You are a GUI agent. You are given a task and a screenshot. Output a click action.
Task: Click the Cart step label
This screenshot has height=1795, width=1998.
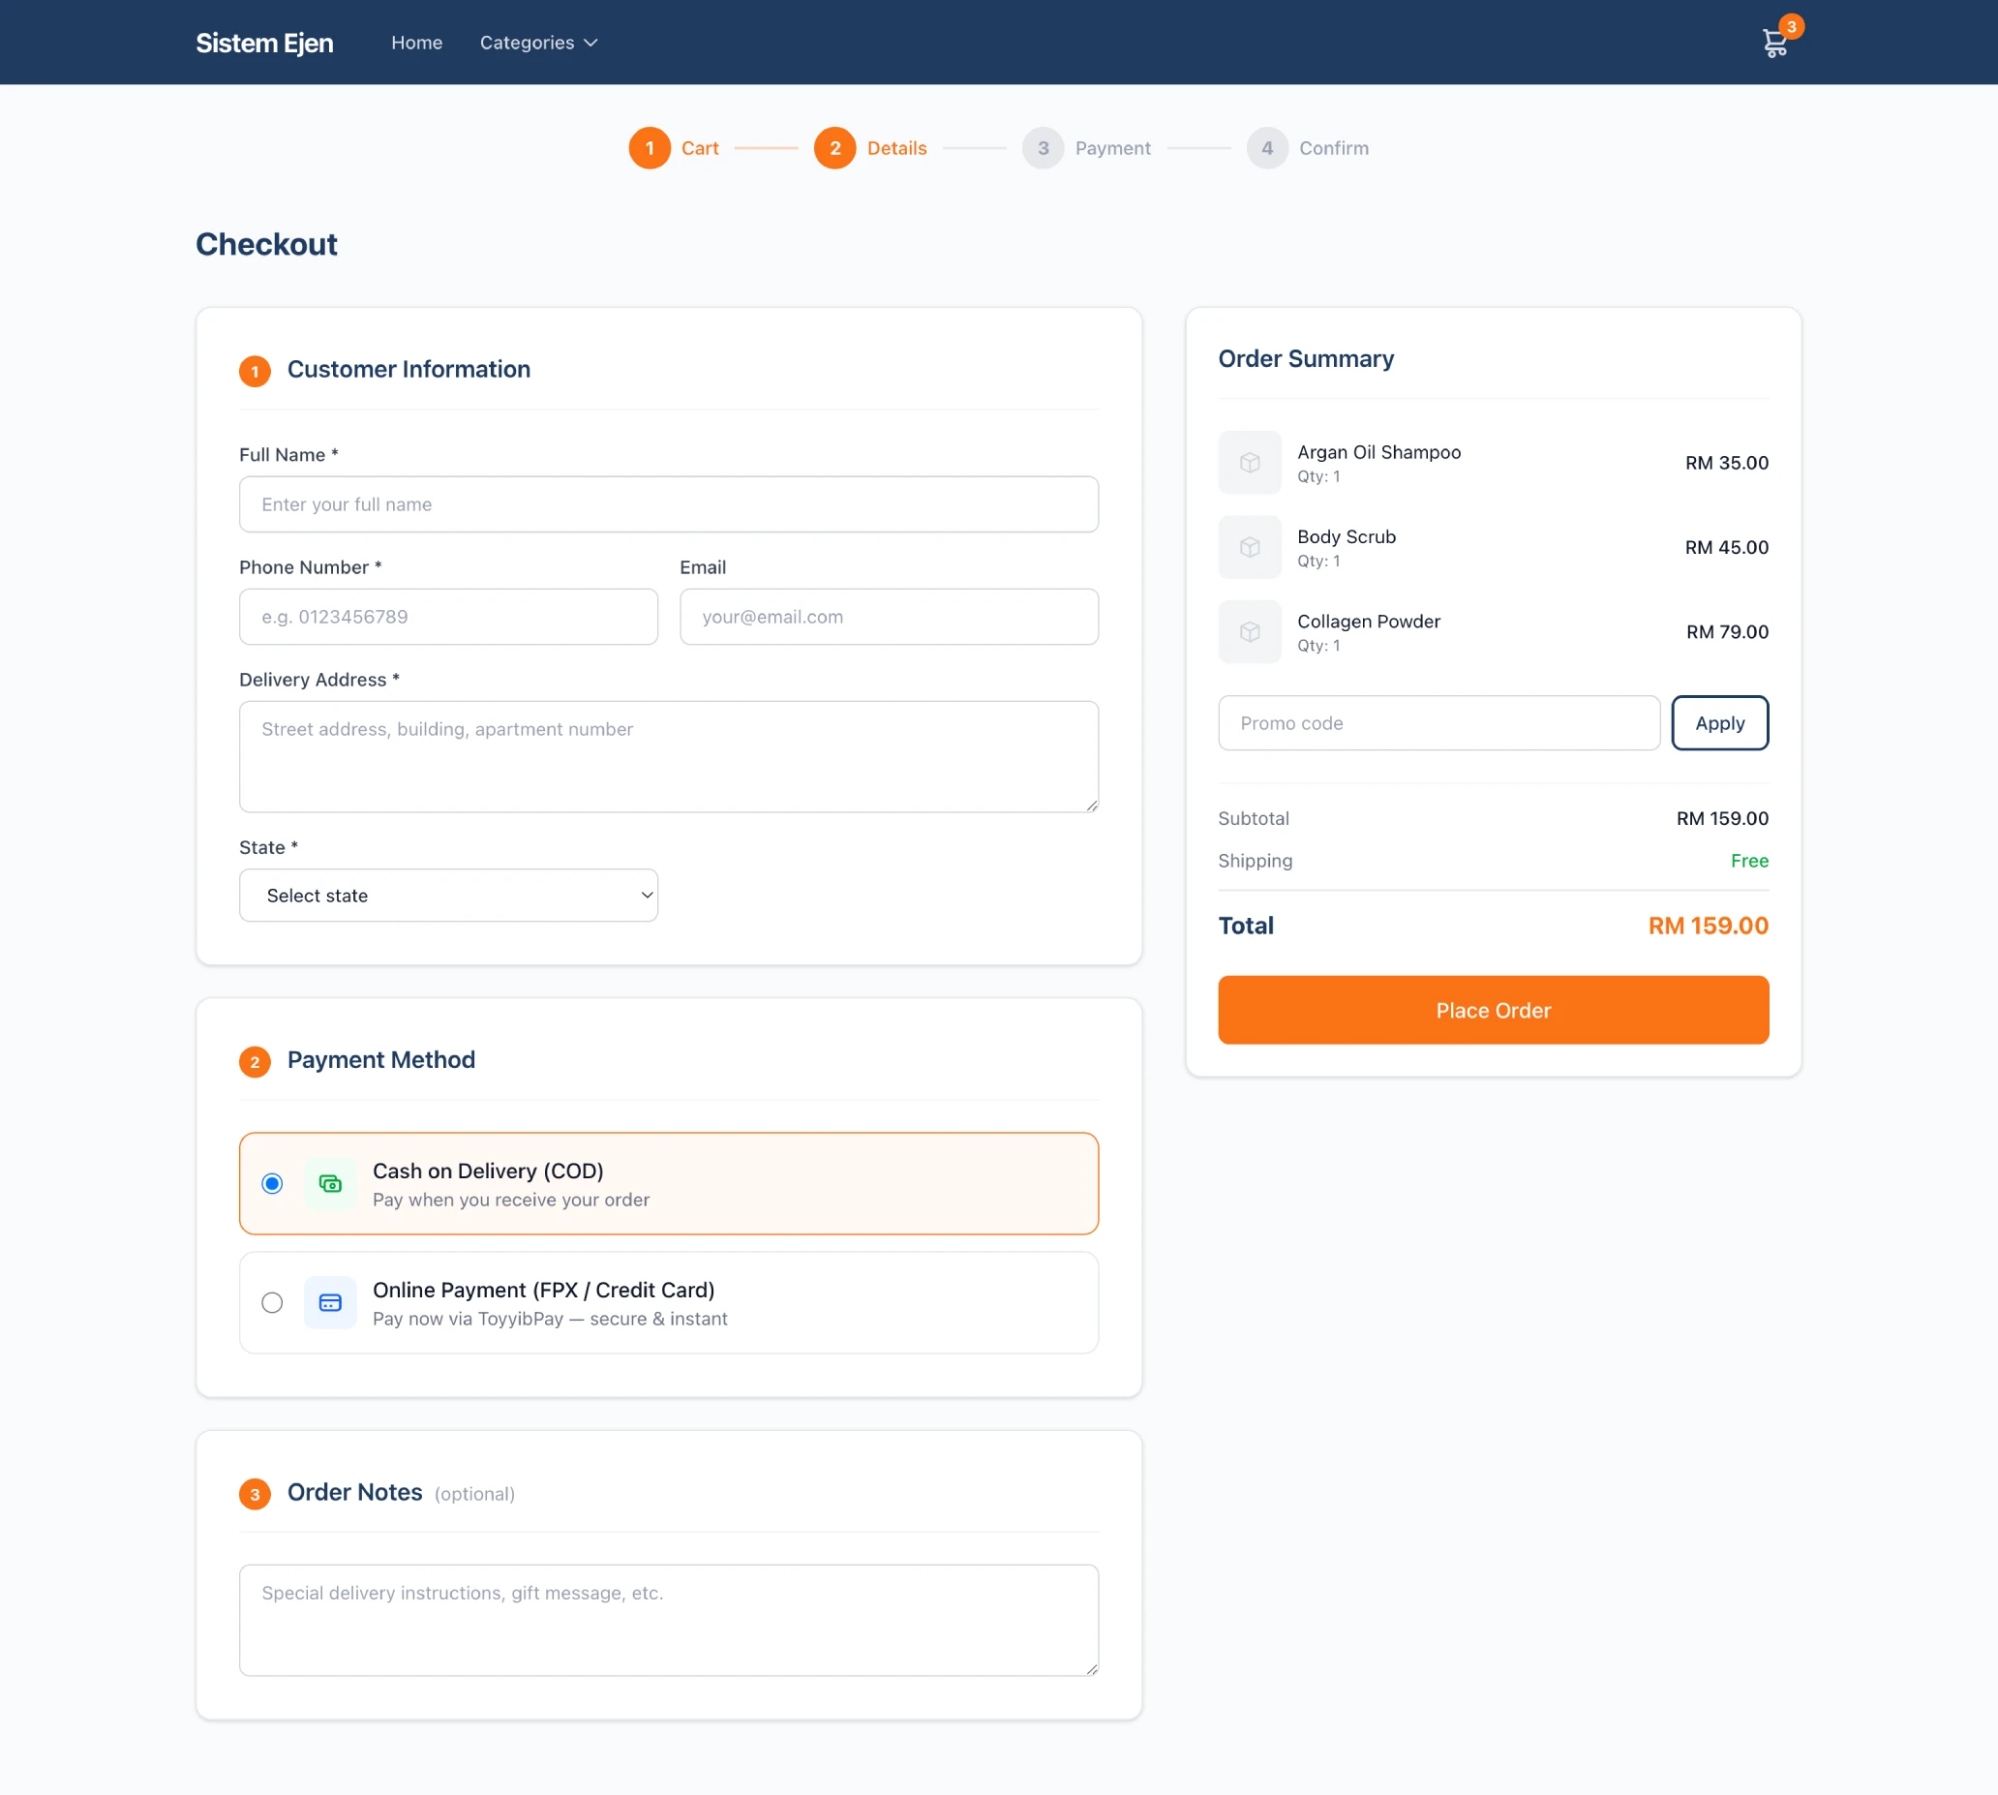tap(700, 148)
